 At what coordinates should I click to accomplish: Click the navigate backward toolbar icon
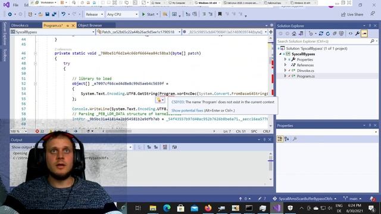point(10,14)
